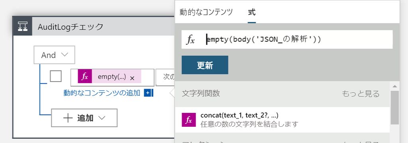Open the 次の comparison operator dropdown
The height and width of the screenshot is (143, 408).
(165, 77)
